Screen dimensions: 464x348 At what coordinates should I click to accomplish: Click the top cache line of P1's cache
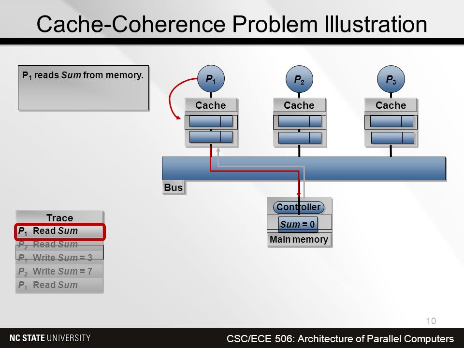[211, 121]
